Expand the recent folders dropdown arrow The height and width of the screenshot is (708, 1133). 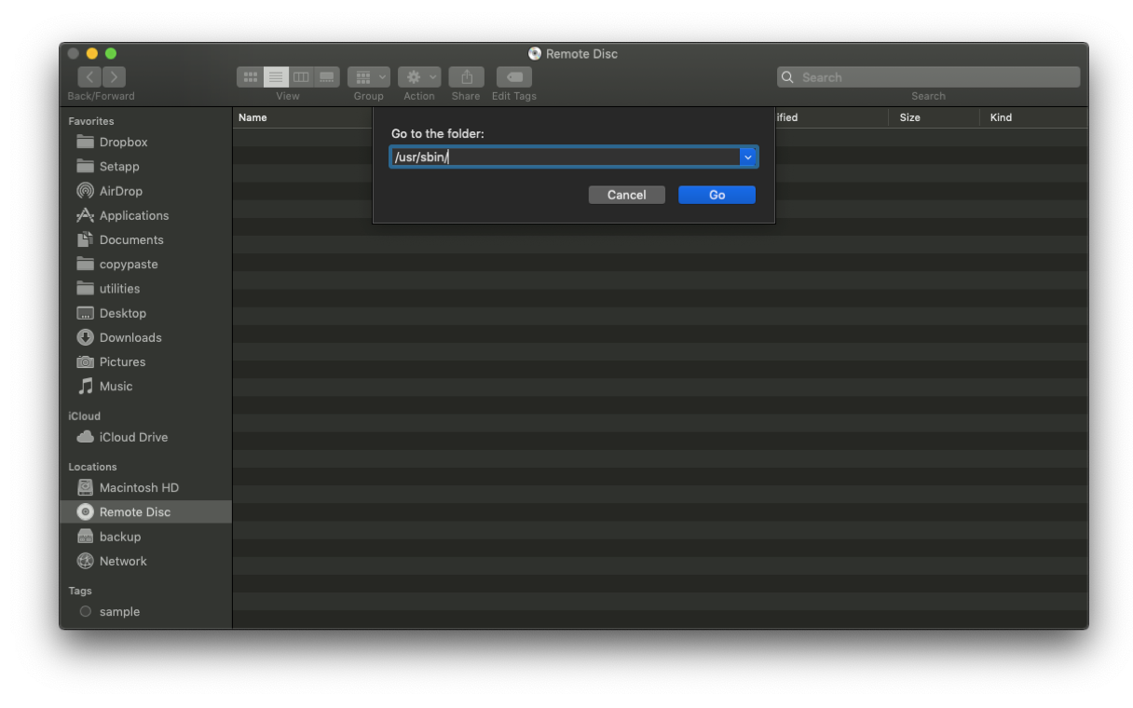click(748, 157)
